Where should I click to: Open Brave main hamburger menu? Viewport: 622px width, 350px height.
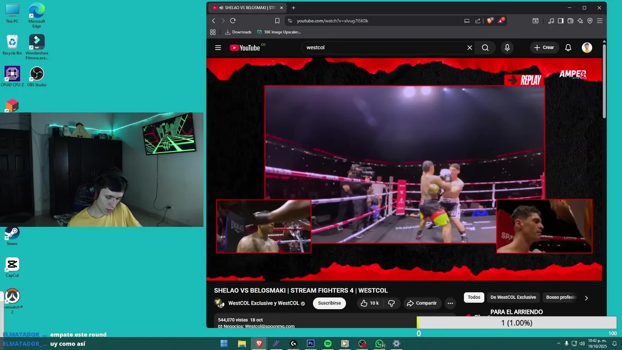point(600,21)
